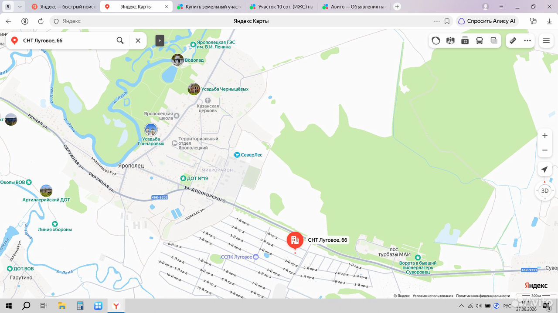Zoom out the map with minus button
Image resolution: width=558 pixels, height=313 pixels.
pos(545,150)
